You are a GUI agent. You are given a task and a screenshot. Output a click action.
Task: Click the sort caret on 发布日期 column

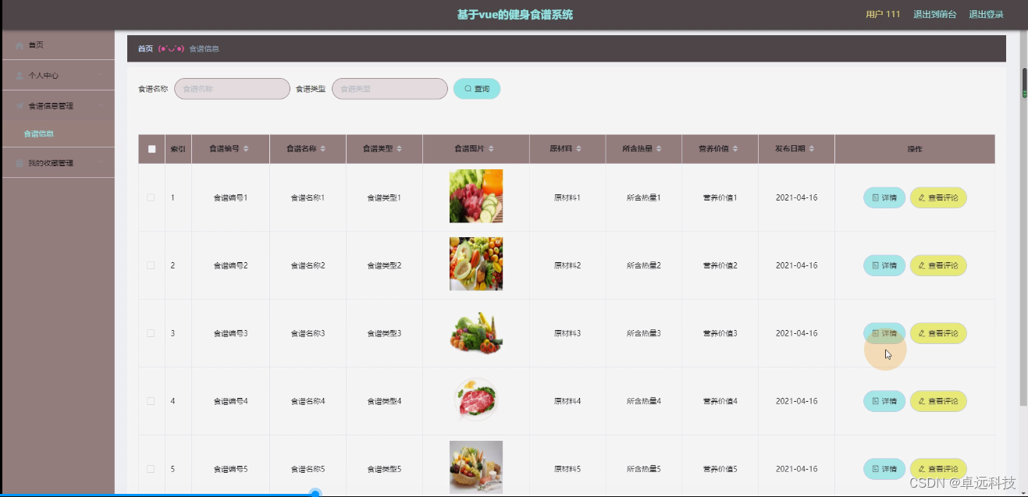tap(813, 147)
